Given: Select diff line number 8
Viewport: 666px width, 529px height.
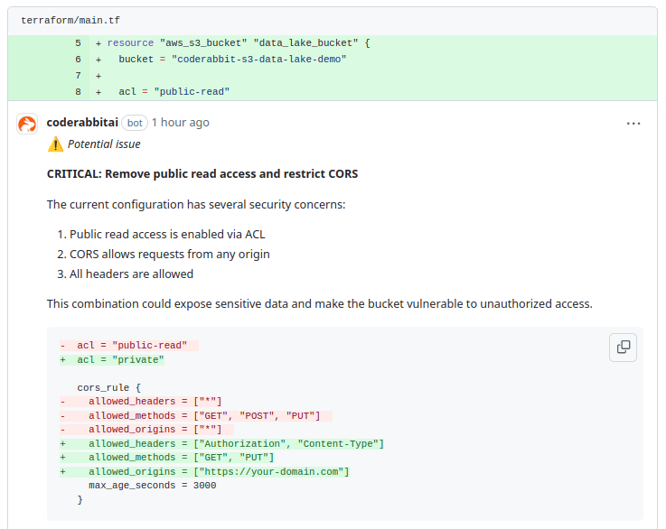Looking at the screenshot, I should pos(78,92).
